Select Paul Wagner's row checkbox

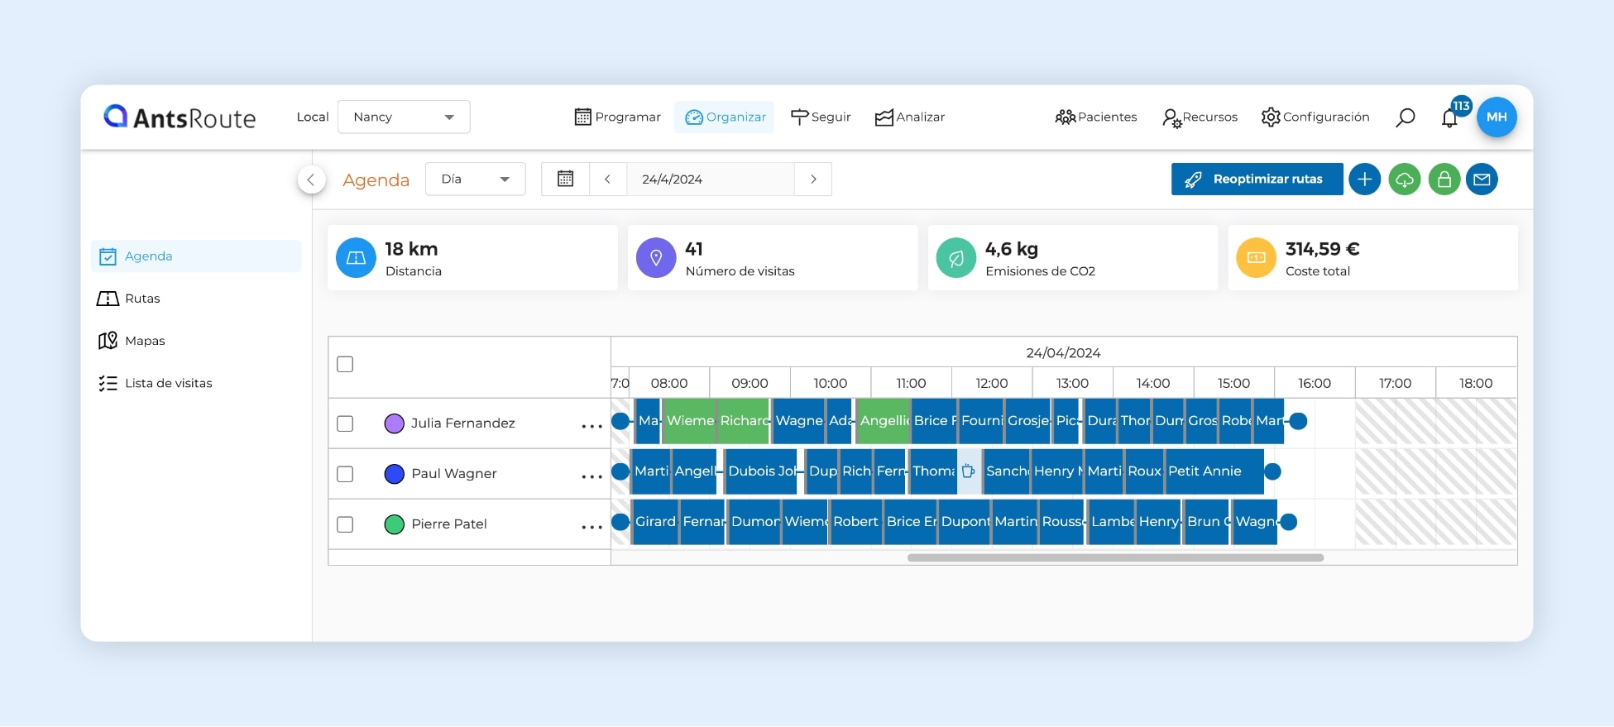tap(345, 474)
